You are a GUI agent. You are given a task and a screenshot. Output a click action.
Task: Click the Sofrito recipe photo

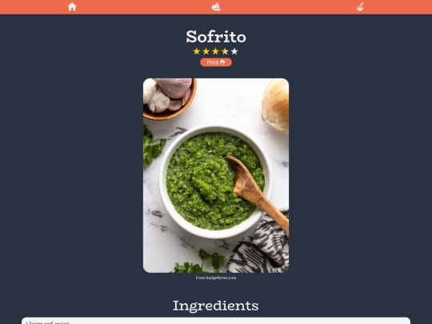[216, 175]
